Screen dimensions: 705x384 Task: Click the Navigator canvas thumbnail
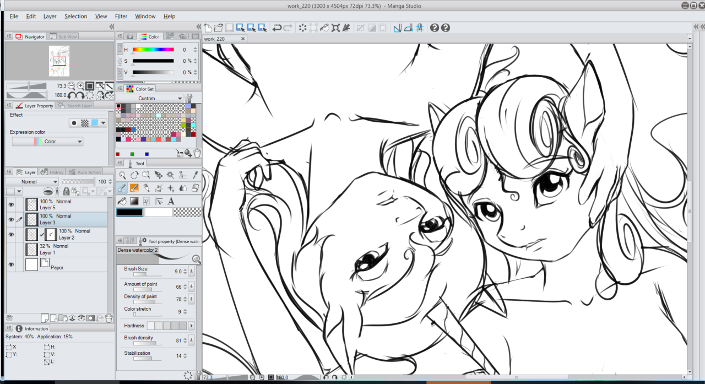59,61
